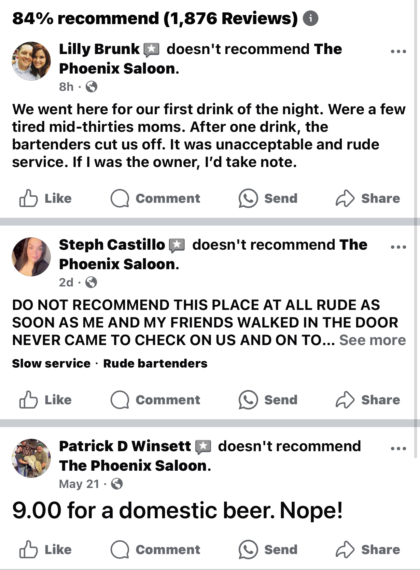Image resolution: width=420 pixels, height=570 pixels.
Task: Open Patrick D Winsett's profile name link
Action: (125, 446)
